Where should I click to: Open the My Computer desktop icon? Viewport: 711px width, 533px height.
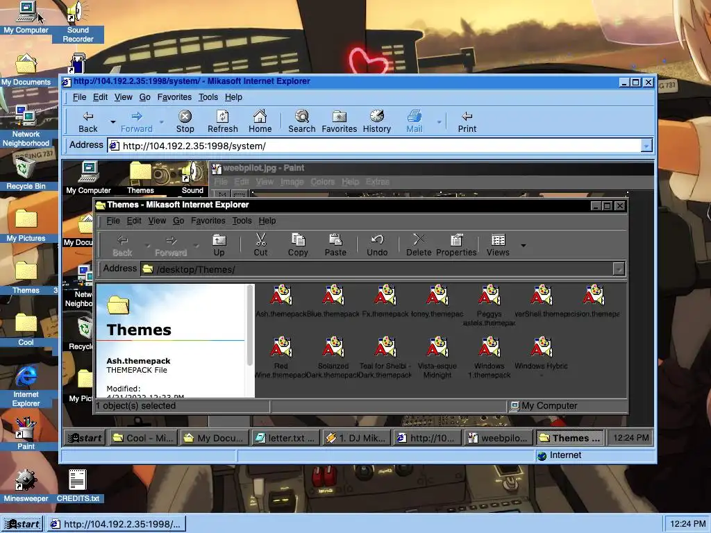coord(26,17)
